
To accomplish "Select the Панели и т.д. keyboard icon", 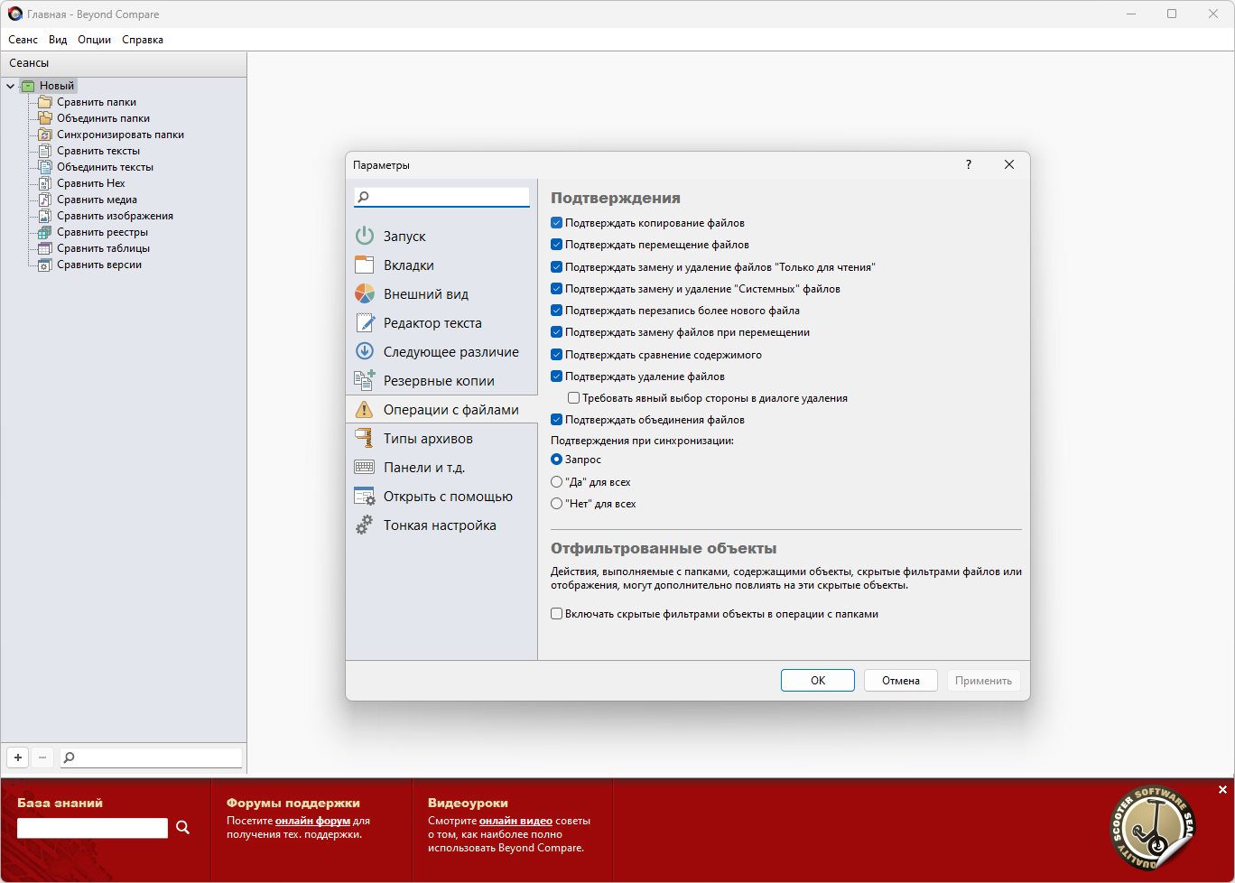I will coord(365,467).
